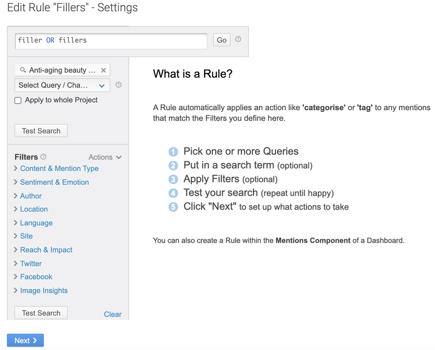This screenshot has height=350, width=435.
Task: Click search icon in Anti-aging beauty chip
Action: coord(23,70)
